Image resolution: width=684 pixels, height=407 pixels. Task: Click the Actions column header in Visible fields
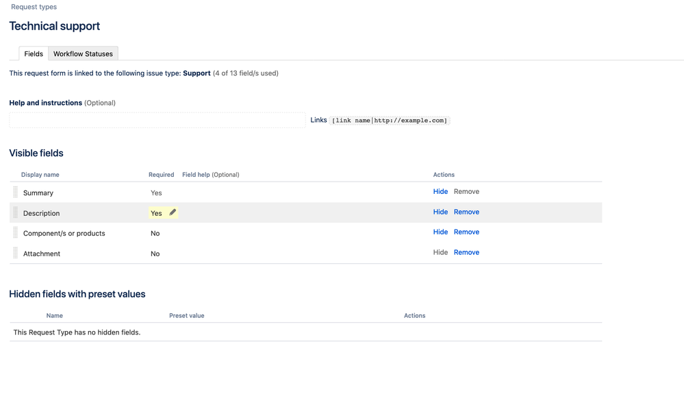[444, 175]
